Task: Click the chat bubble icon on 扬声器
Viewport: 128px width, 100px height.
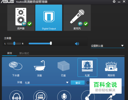Action: click(x=24, y=24)
